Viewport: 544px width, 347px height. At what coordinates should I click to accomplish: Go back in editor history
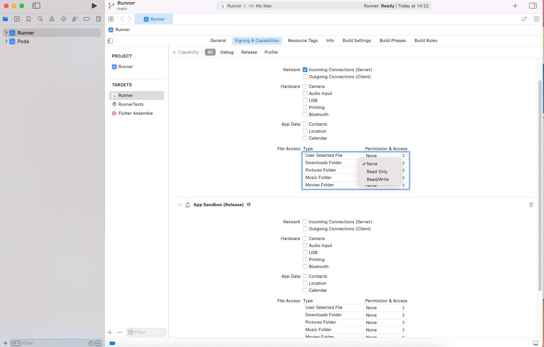pos(122,19)
